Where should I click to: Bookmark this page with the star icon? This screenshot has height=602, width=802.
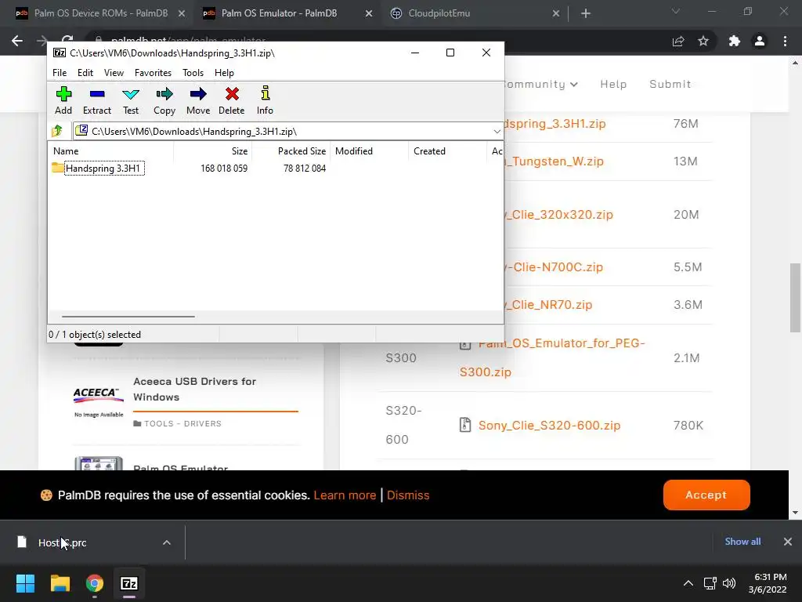coord(703,41)
